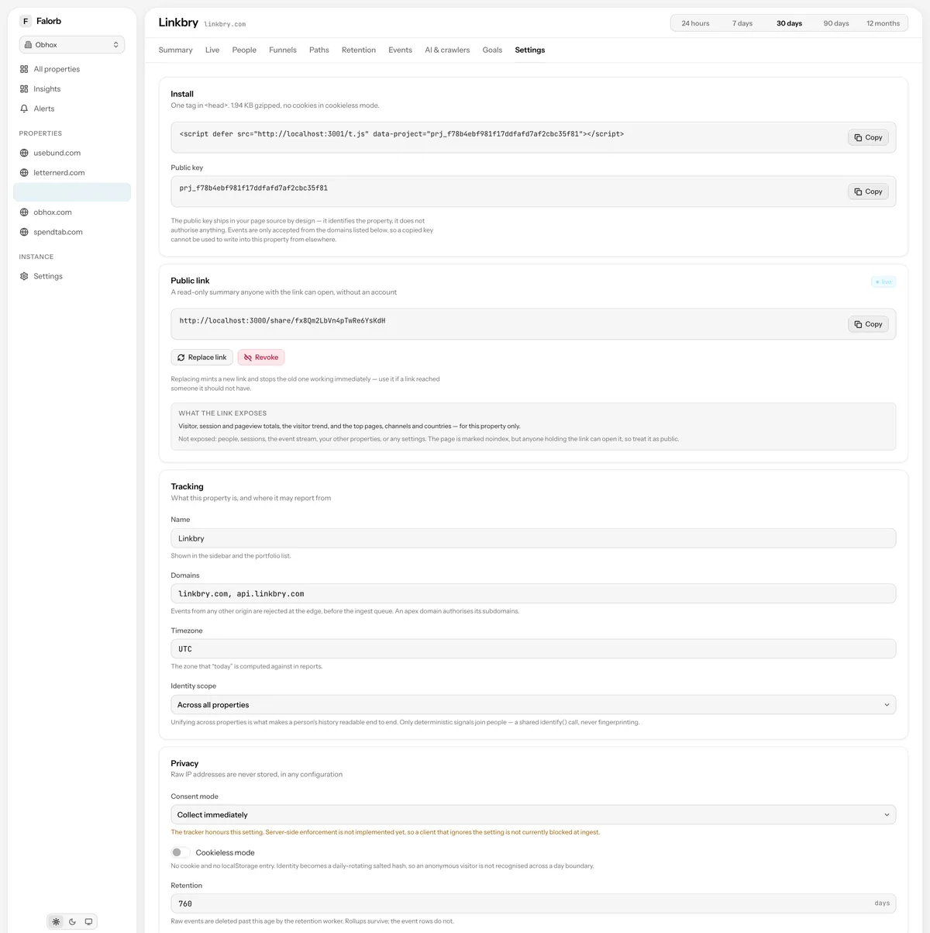Switch to the Live tab
The image size is (930, 933).
[x=212, y=50]
